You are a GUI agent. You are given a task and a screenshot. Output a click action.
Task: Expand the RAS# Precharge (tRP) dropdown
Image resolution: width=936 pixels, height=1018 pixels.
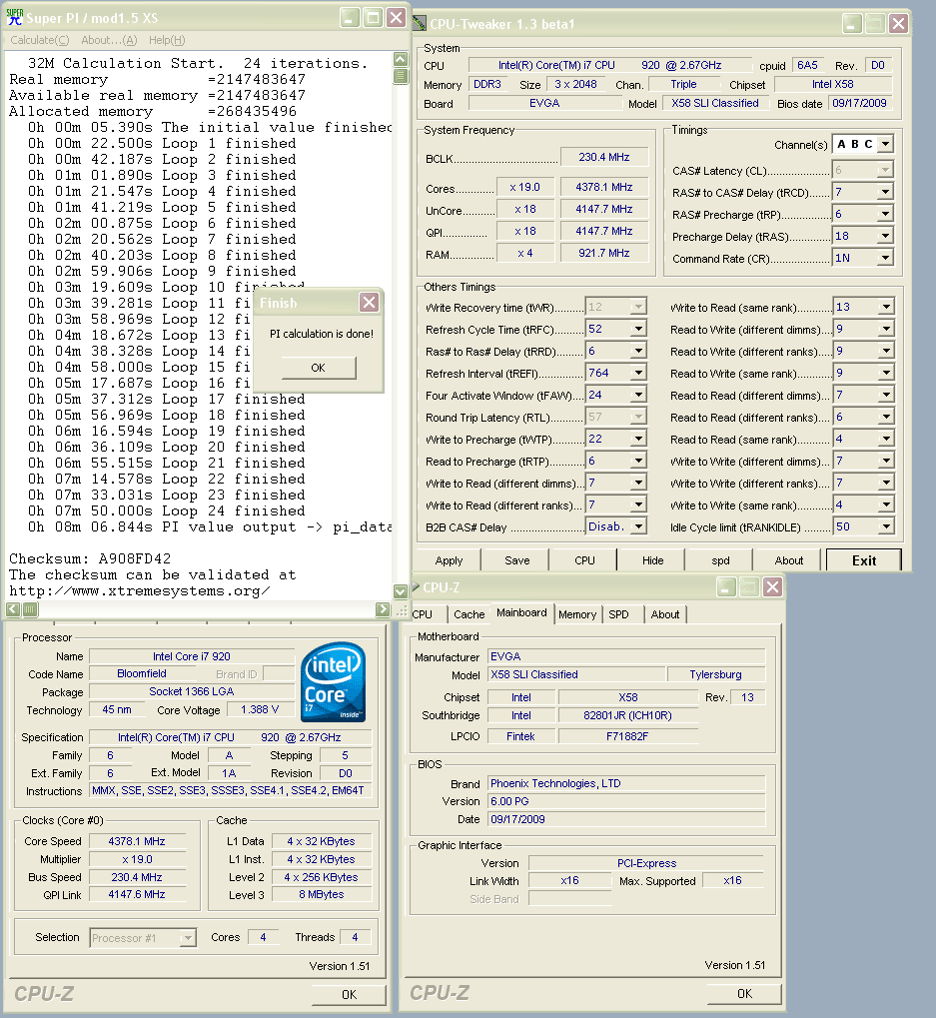click(886, 214)
